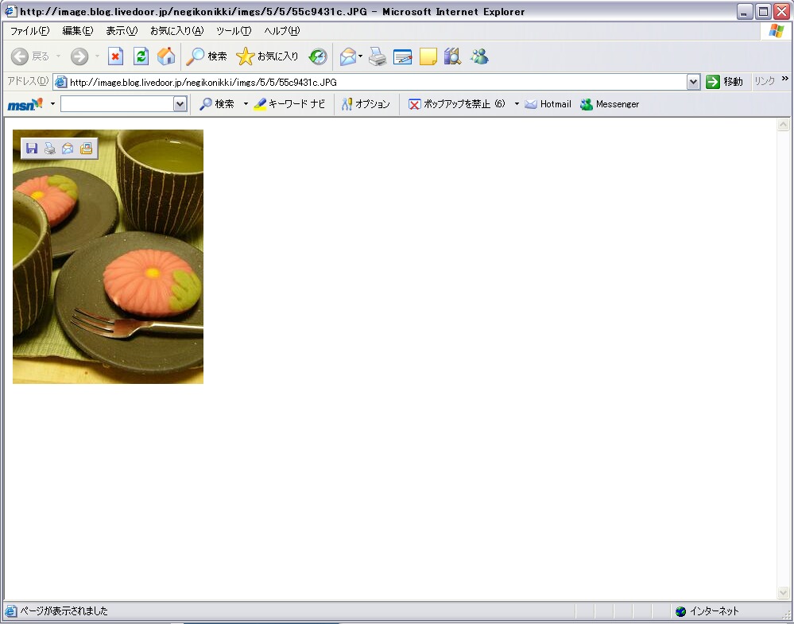The height and width of the screenshot is (624, 794).
Task: Expand the Forward button history dropdown
Action: coord(97,56)
